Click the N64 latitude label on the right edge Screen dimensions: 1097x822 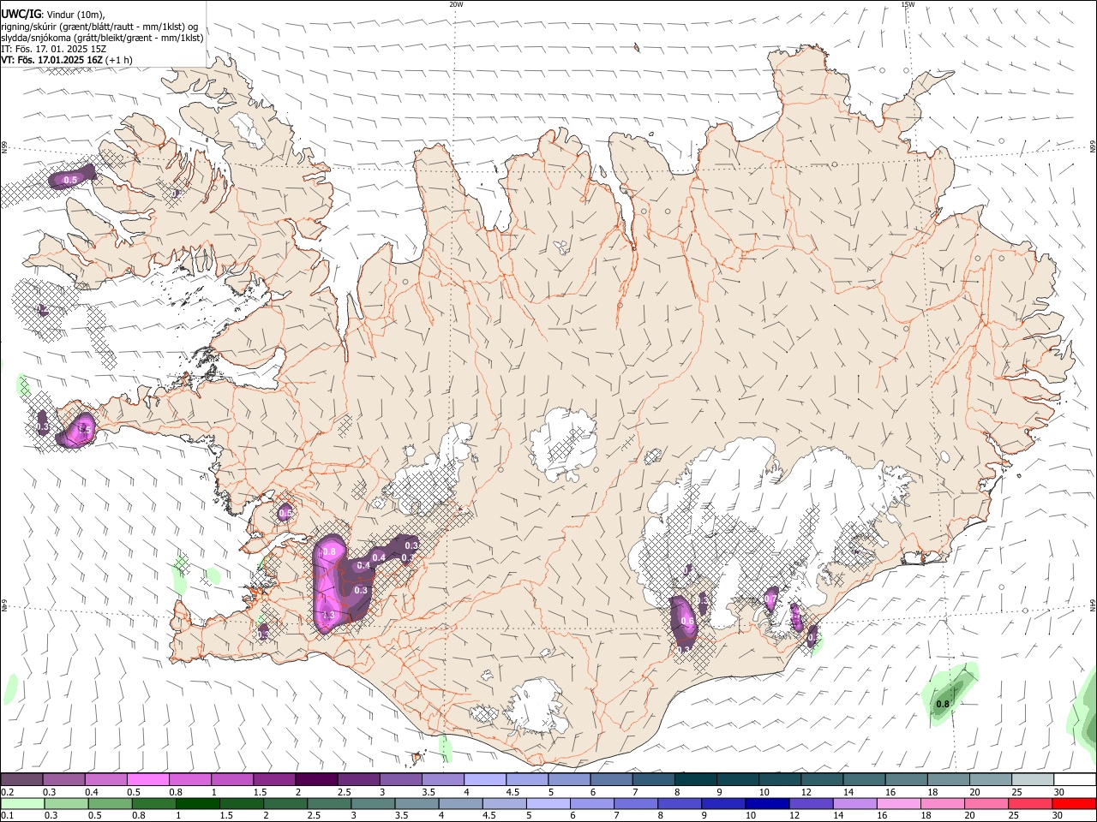coord(1093,604)
